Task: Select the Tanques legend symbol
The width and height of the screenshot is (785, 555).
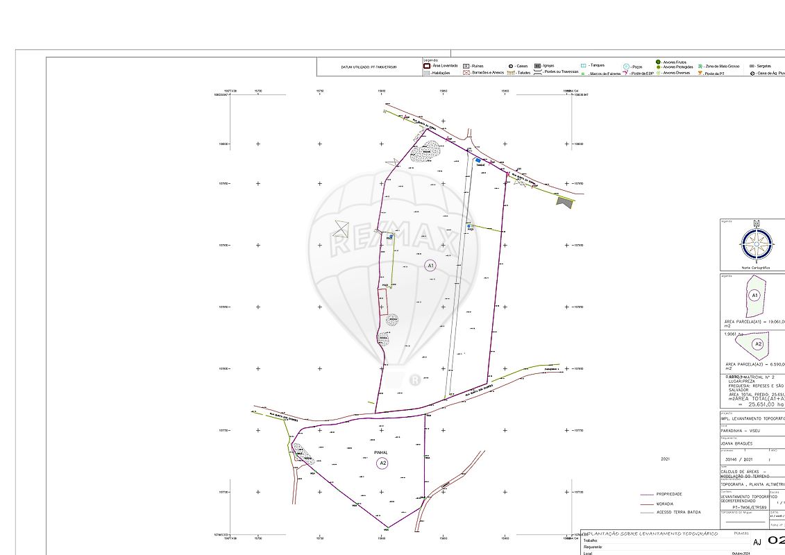Action: [583, 65]
